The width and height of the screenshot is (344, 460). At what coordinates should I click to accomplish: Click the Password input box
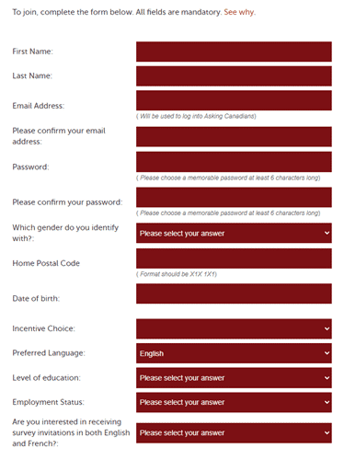coord(234,162)
